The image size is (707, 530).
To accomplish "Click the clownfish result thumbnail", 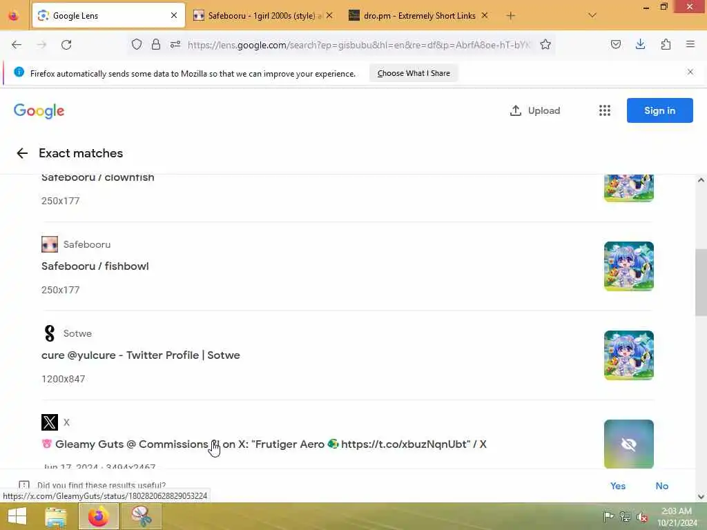I will coord(628,188).
